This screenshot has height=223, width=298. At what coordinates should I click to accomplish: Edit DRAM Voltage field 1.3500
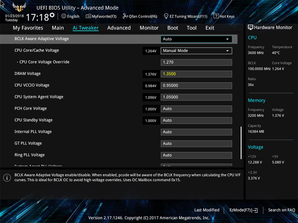tap(196, 74)
